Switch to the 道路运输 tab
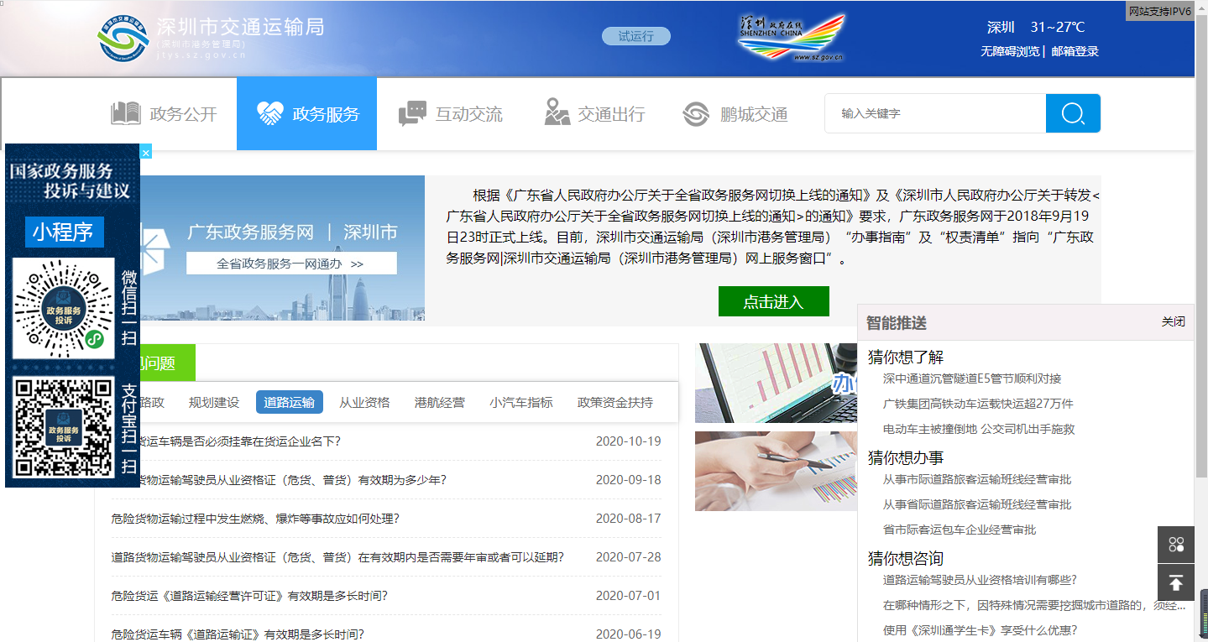Viewport: 1208px width, 642px height. coord(289,402)
